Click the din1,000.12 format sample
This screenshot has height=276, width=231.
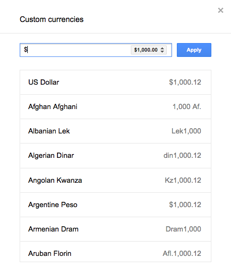tap(182, 155)
